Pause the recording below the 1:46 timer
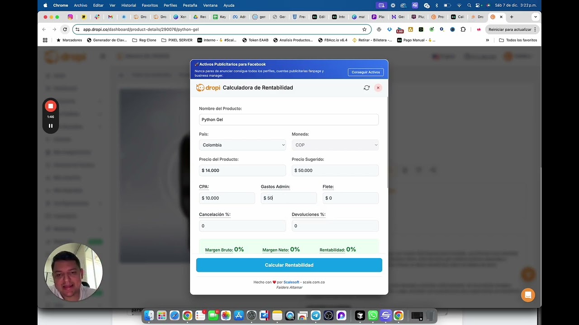This screenshot has width=579, height=325. click(51, 126)
